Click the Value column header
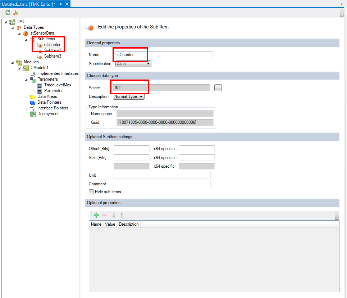 click(x=110, y=224)
